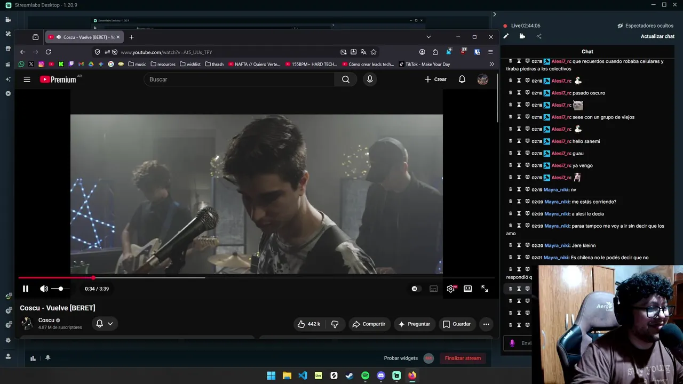Screen dimensions: 683x384
Task: Open YouTube notifications bell
Action: click(x=462, y=79)
